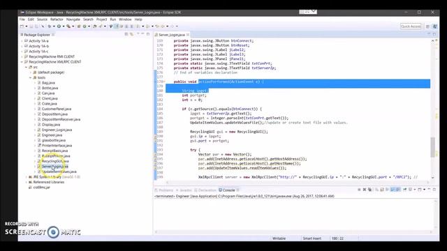The width and height of the screenshot is (447, 251).
Task: Open the New file dropdown arrow
Action: (x=27, y=26)
